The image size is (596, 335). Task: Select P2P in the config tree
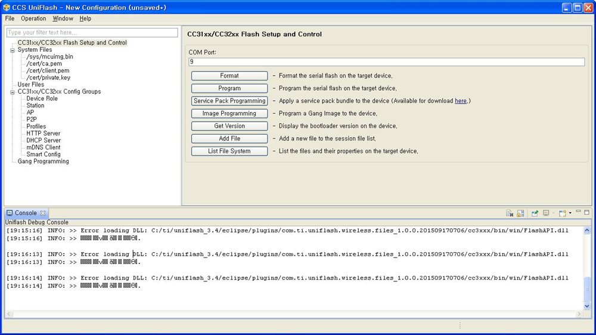coord(31,119)
